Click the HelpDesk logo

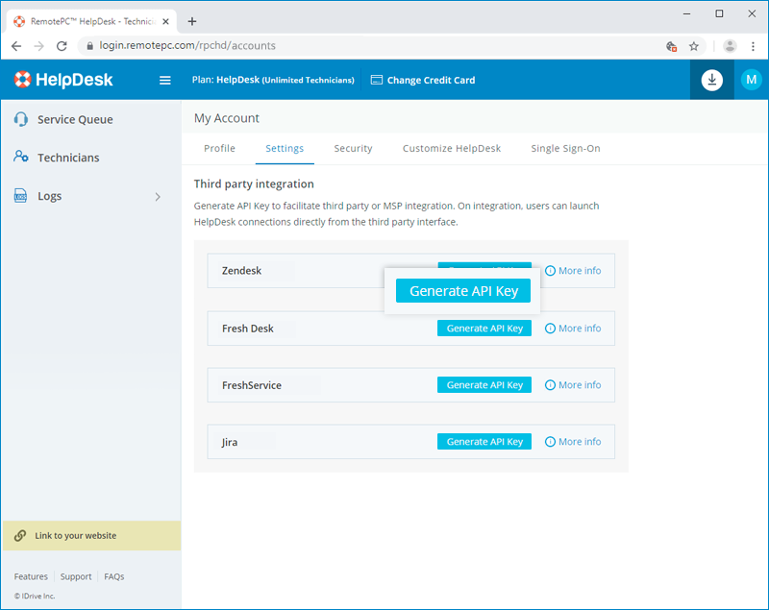pyautogui.click(x=62, y=80)
